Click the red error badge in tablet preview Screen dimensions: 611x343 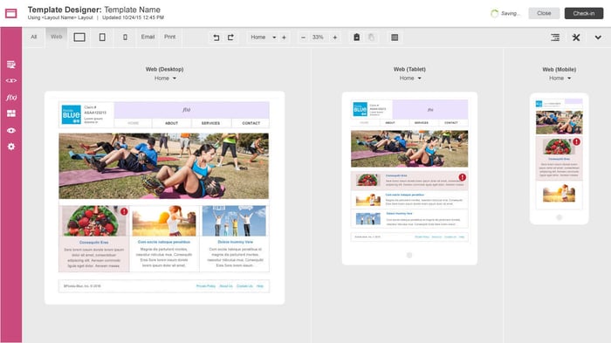[462, 177]
